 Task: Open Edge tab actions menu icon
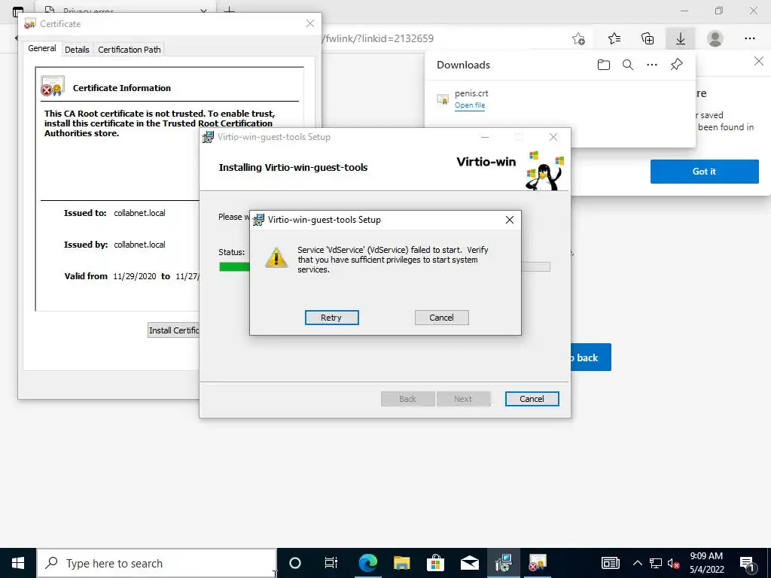18,11
